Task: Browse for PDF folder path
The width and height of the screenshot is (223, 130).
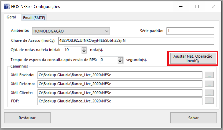Action: pos(209,101)
